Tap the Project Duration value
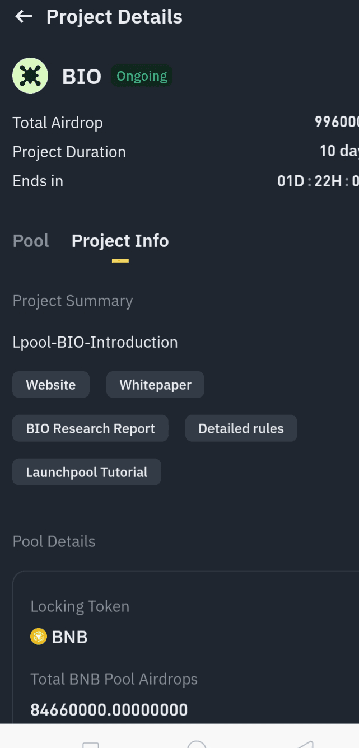This screenshot has height=748, width=359. point(339,151)
